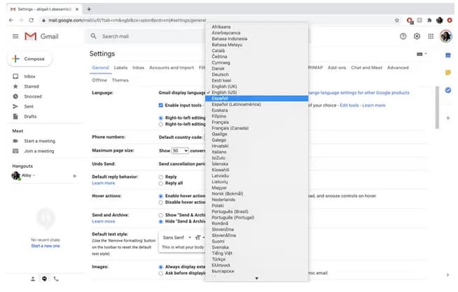
Task: Open the Tasks side panel icon
Action: [447, 90]
